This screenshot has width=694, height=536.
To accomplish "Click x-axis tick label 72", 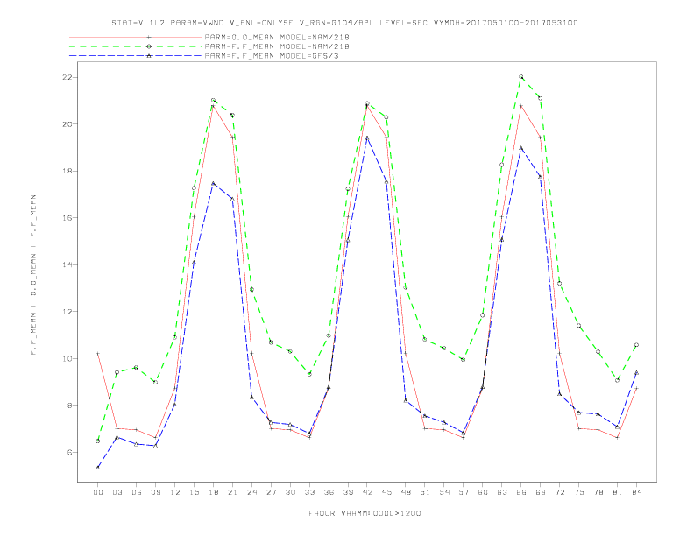I will tap(559, 492).
